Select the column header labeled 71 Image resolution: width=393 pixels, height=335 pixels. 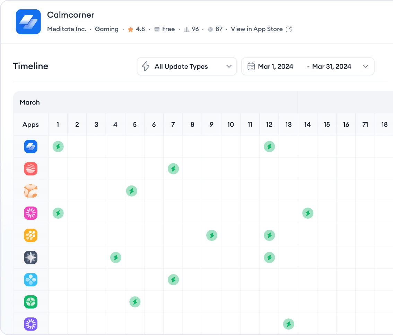[x=365, y=125]
